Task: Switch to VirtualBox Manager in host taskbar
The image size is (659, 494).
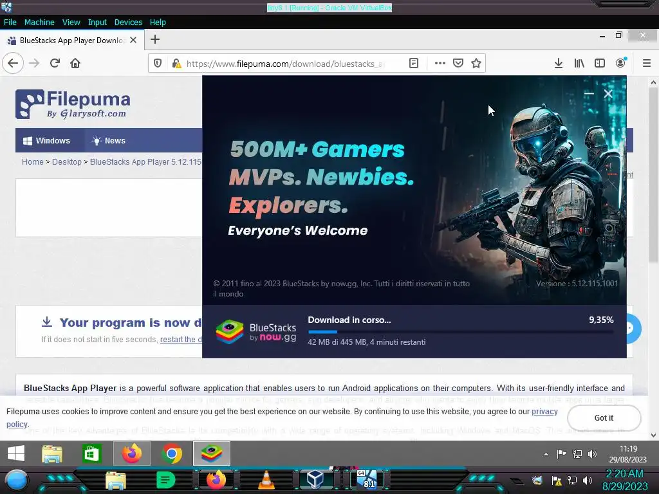Action: point(315,480)
